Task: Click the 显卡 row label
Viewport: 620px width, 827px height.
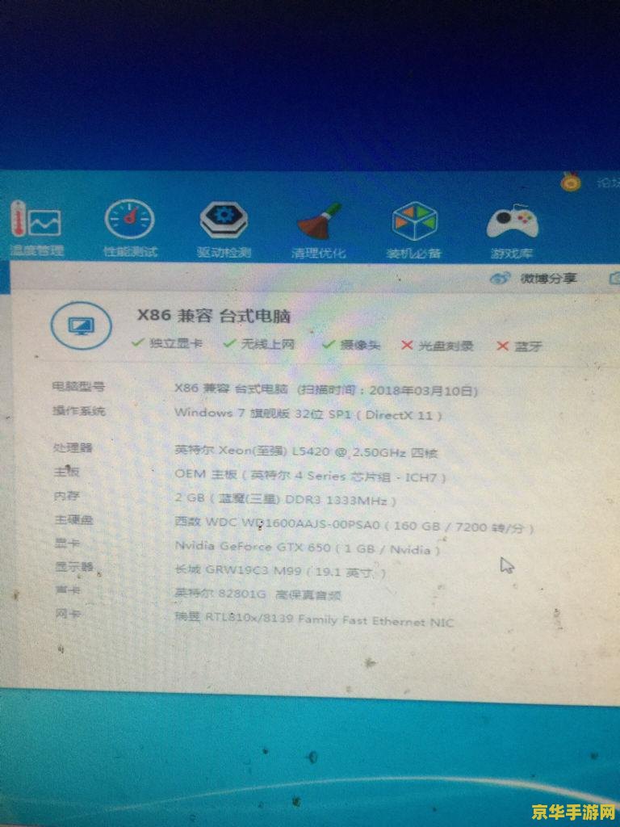Action: click(x=68, y=543)
